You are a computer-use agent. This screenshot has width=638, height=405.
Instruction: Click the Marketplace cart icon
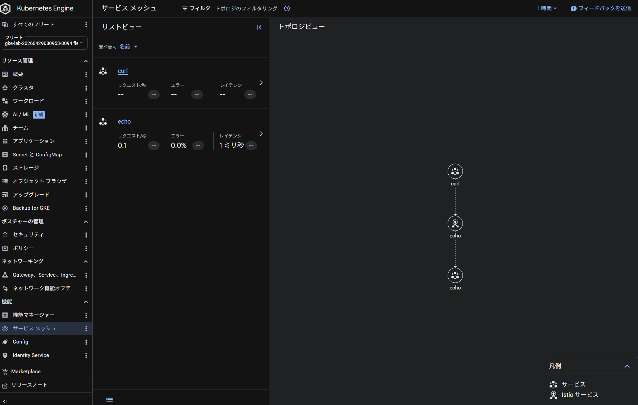tap(5, 372)
